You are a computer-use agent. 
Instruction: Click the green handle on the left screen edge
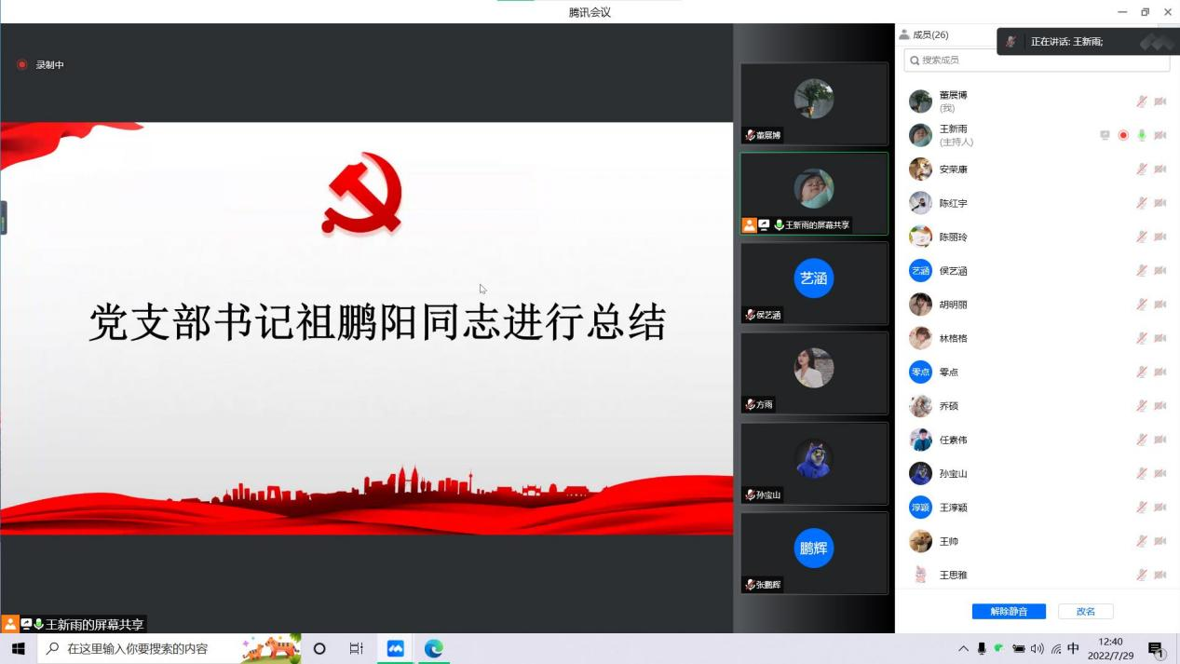3,218
